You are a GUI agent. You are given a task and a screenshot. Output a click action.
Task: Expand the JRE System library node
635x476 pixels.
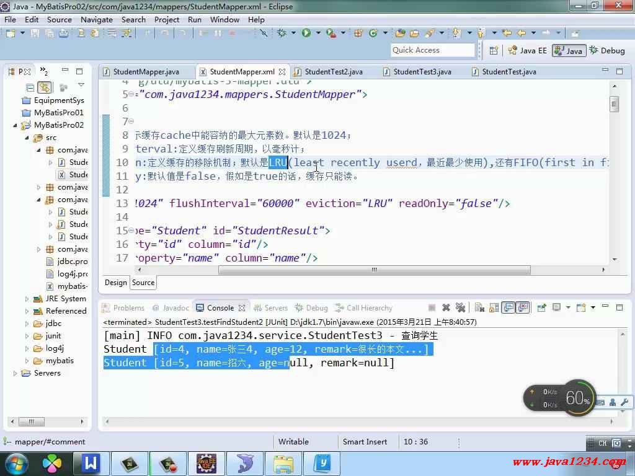27,299
